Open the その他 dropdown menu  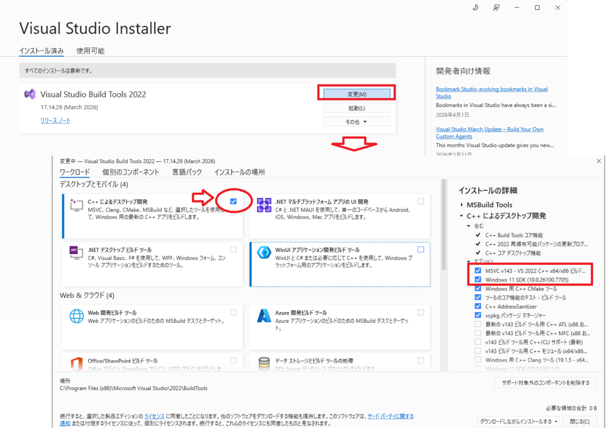click(x=357, y=122)
